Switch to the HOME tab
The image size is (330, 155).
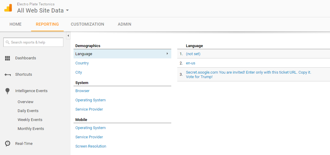pyautogui.click(x=16, y=24)
